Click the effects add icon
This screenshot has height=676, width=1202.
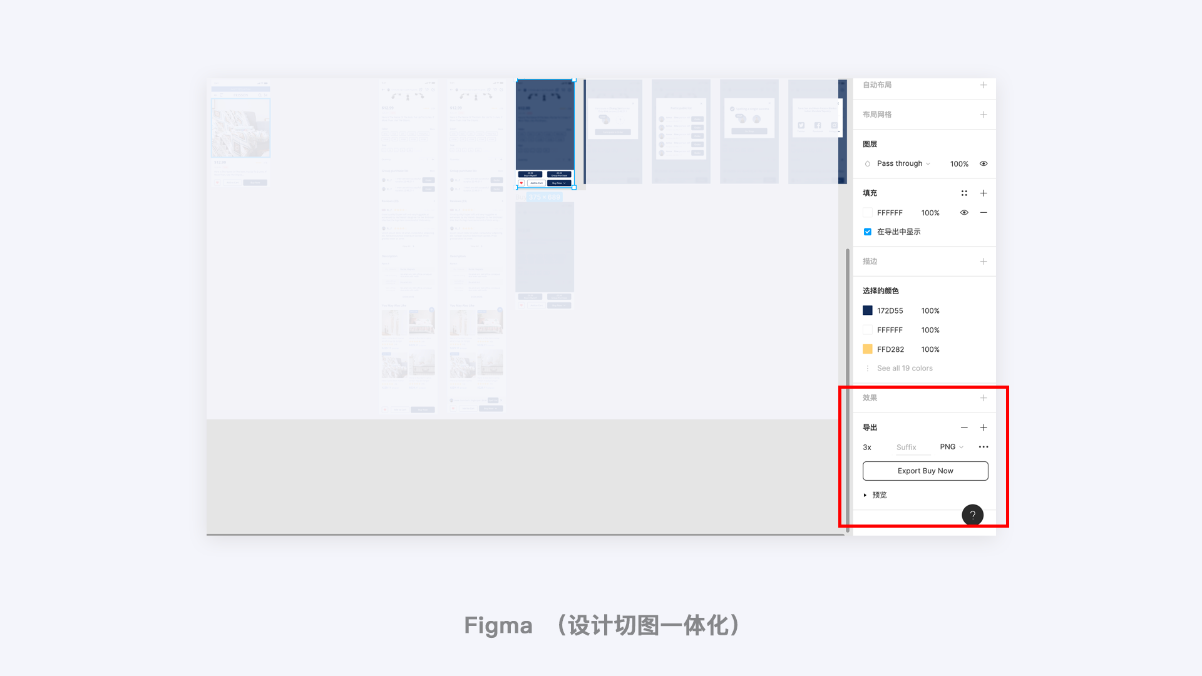pos(984,398)
